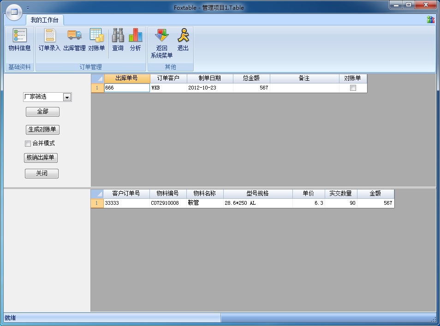The width and height of the screenshot is (440, 326).
Task: Select row header 1 of lower table
Action: (97, 203)
